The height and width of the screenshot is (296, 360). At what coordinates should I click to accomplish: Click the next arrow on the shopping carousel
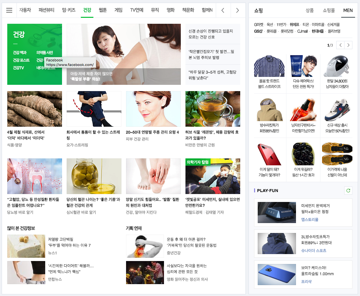click(348, 45)
